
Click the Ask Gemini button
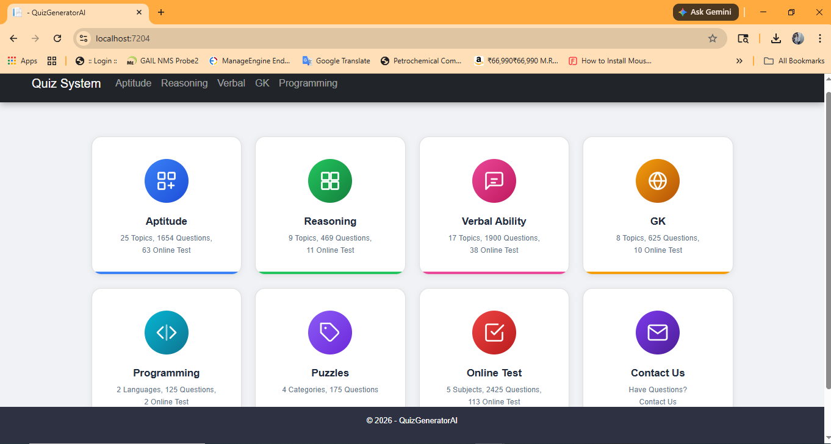pos(706,12)
